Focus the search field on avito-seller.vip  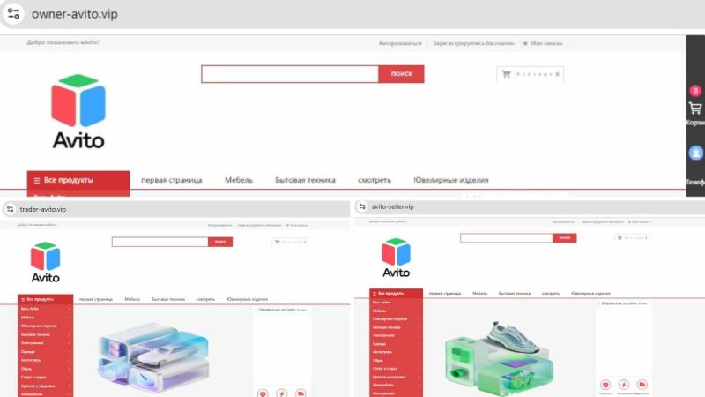(506, 238)
